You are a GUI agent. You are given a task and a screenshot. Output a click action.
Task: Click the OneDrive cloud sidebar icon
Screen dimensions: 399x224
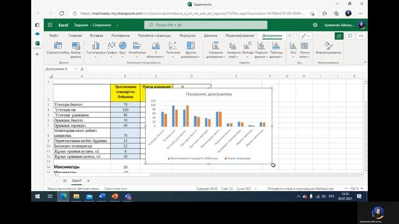(37, 34)
